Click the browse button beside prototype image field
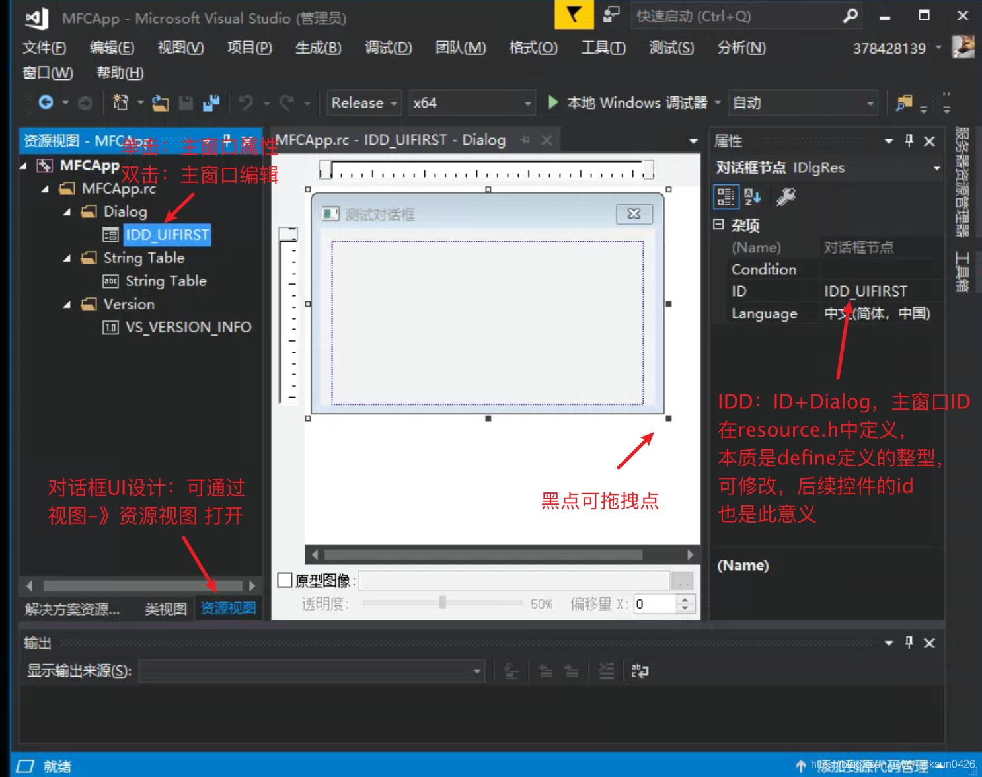 point(682,581)
